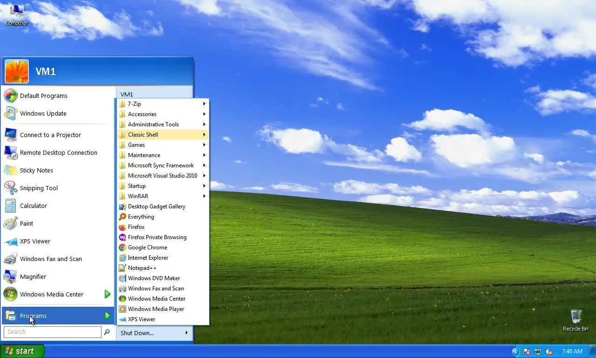Open Default Programs icon in start menu
The height and width of the screenshot is (358, 596).
click(x=10, y=96)
